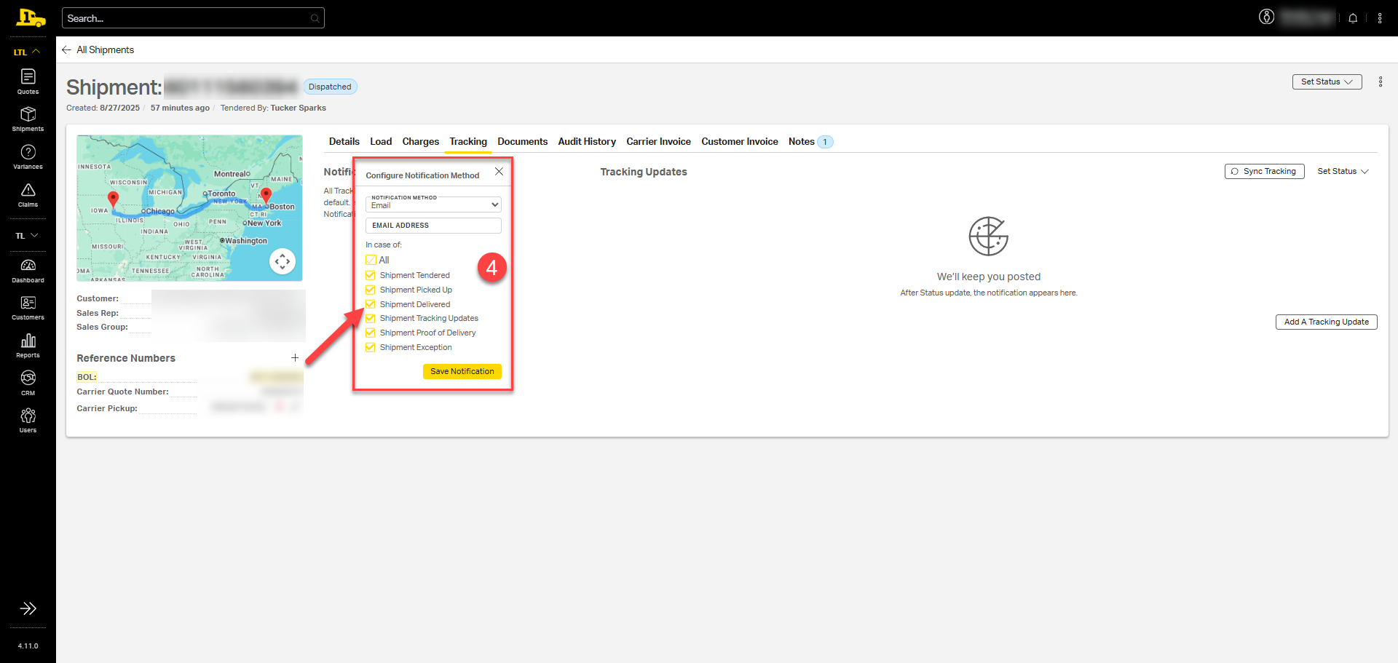
Task: Open the Documents tab
Action: 523,142
